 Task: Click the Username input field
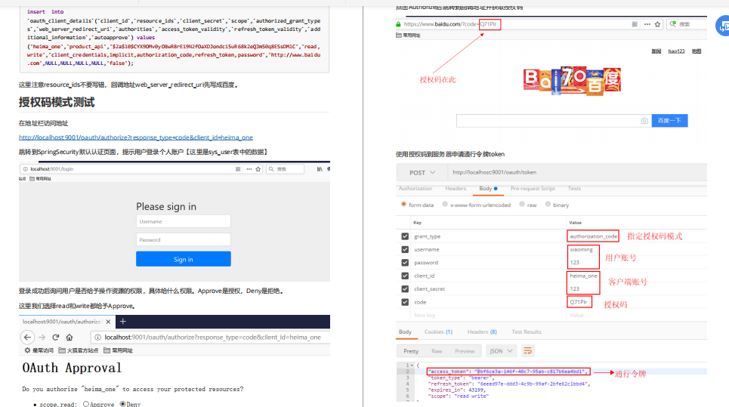pos(183,221)
